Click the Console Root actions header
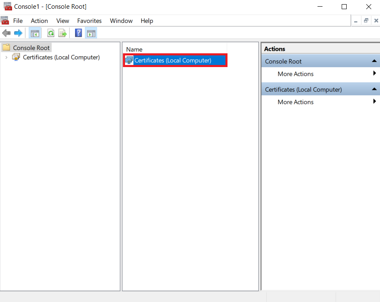The image size is (380, 302). 320,61
